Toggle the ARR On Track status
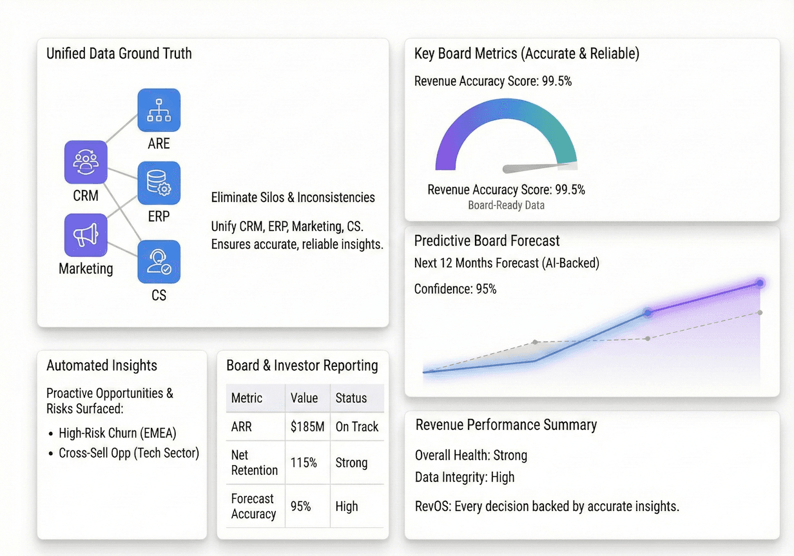 point(357,427)
